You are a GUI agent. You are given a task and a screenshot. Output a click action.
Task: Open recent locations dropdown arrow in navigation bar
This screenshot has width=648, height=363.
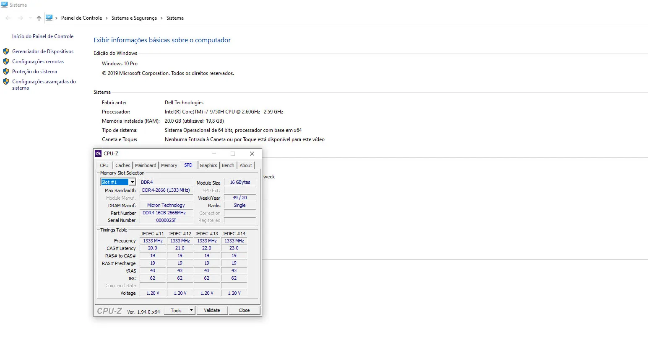pos(30,18)
